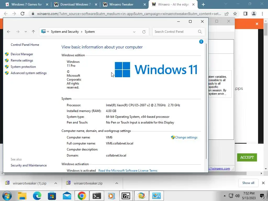Open Control Panel taskbar icon

157,196
